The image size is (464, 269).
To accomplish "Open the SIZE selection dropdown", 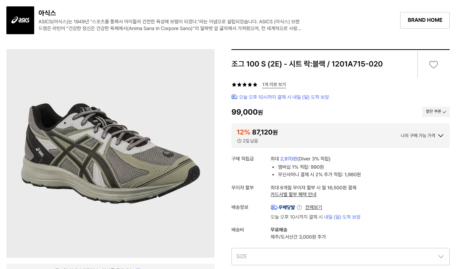I will [340, 256].
